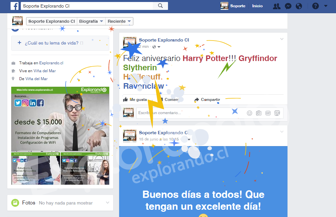Click profile picture next to Soporte in top bar
This screenshot has height=217, width=336.
224,6
